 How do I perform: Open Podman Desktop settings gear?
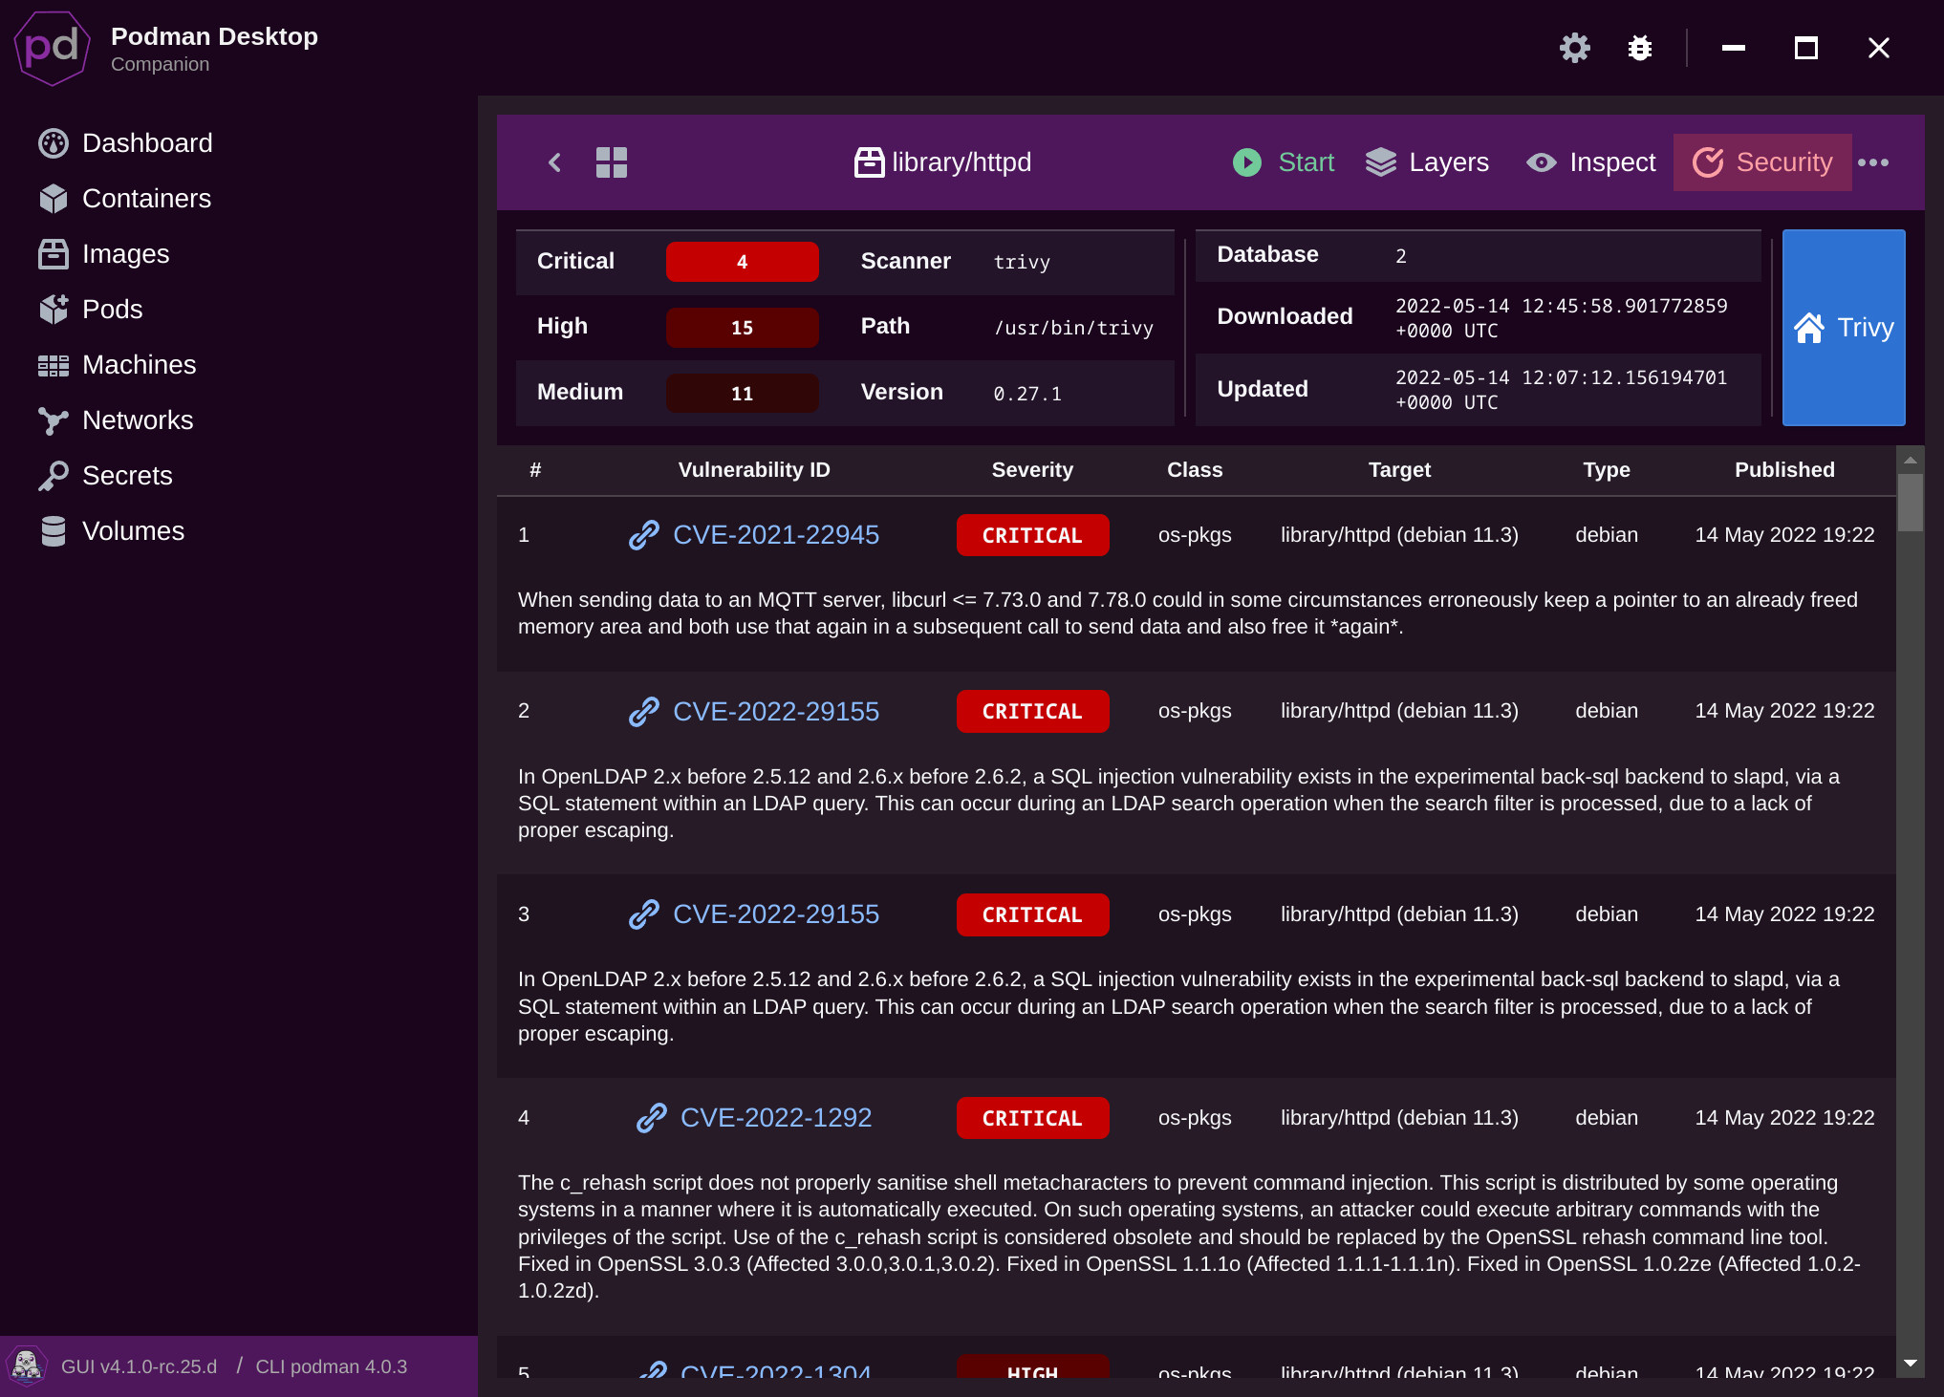(1575, 48)
